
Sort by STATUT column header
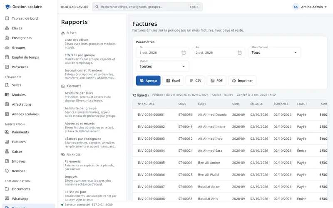click(x=302, y=104)
